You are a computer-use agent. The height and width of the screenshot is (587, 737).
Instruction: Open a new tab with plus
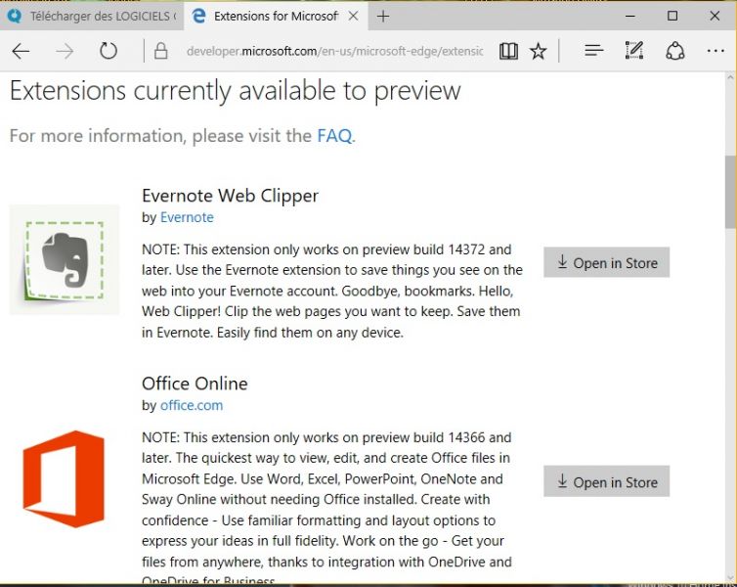click(x=383, y=17)
